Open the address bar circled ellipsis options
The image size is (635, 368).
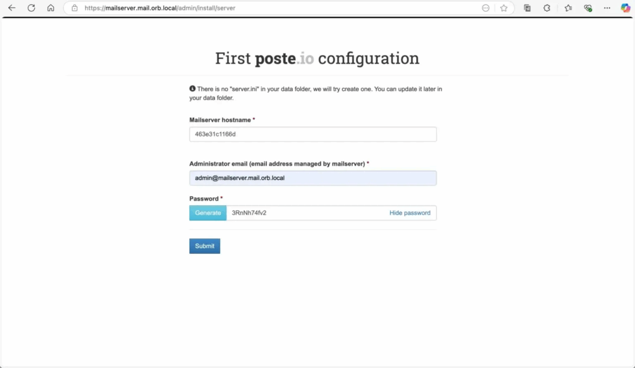coord(486,8)
